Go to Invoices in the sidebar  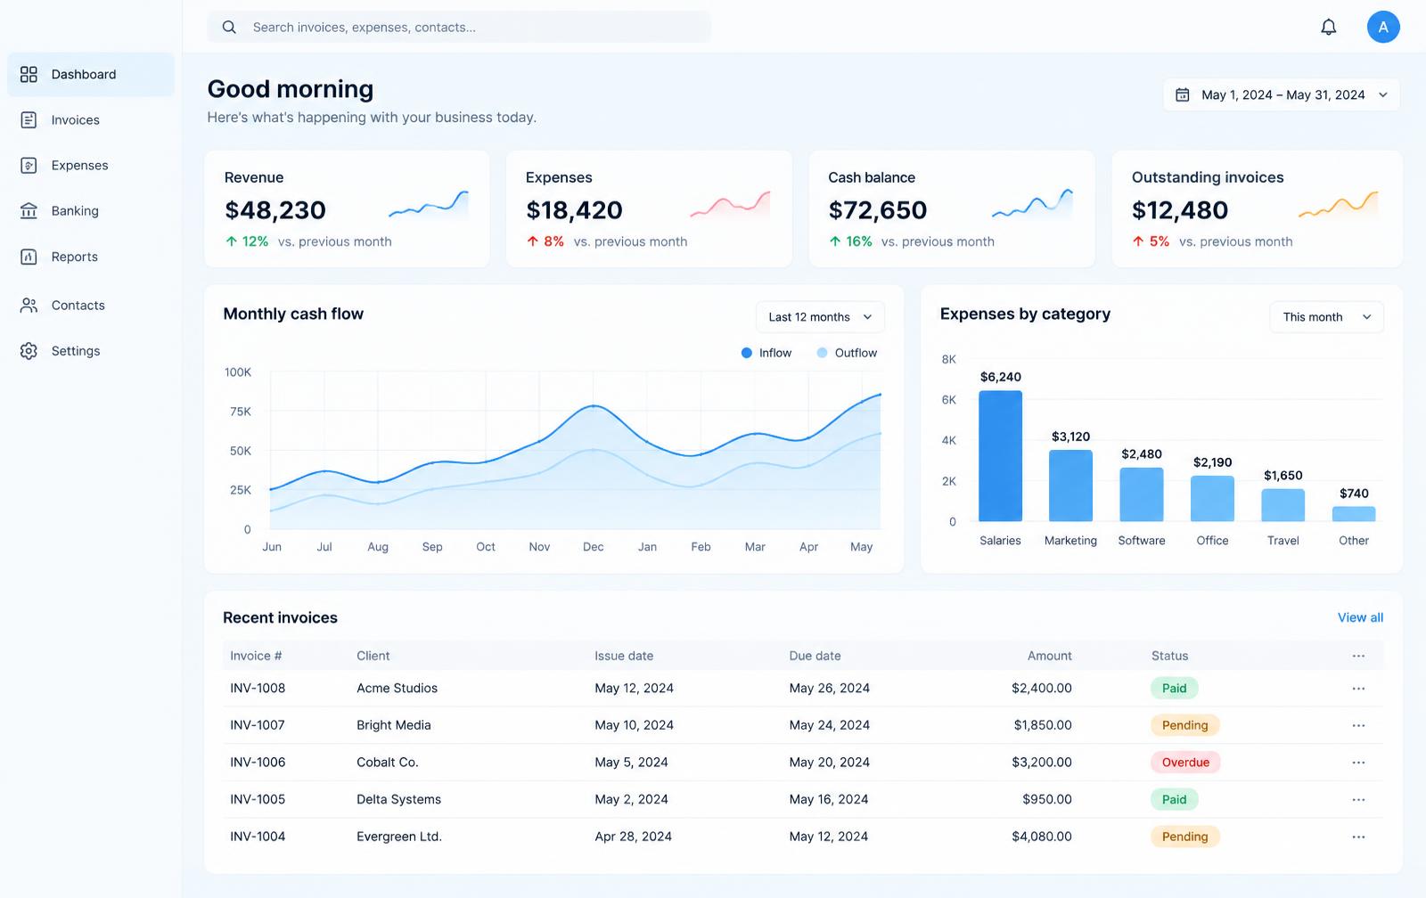click(91, 120)
